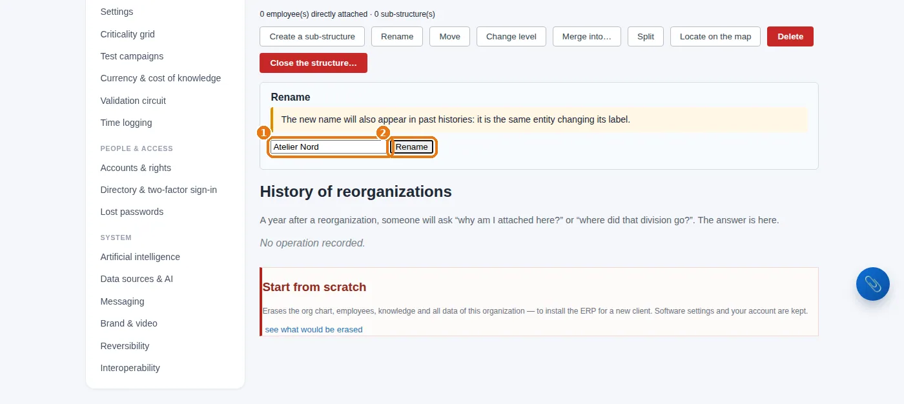Image resolution: width=904 pixels, height=404 pixels.
Task: Go to Directory & two-factor sign-in
Action: 159,190
